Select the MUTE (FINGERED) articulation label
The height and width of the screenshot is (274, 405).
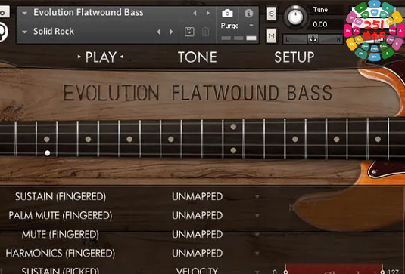[x=61, y=234]
